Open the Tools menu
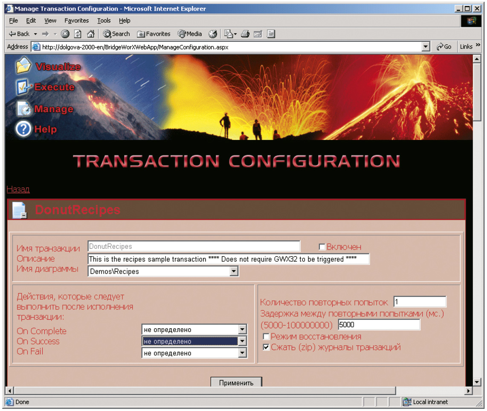The width and height of the screenshot is (487, 411). tap(104, 20)
